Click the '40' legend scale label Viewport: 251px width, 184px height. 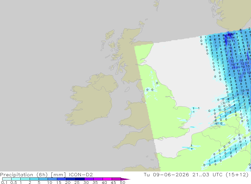click(x=104, y=182)
